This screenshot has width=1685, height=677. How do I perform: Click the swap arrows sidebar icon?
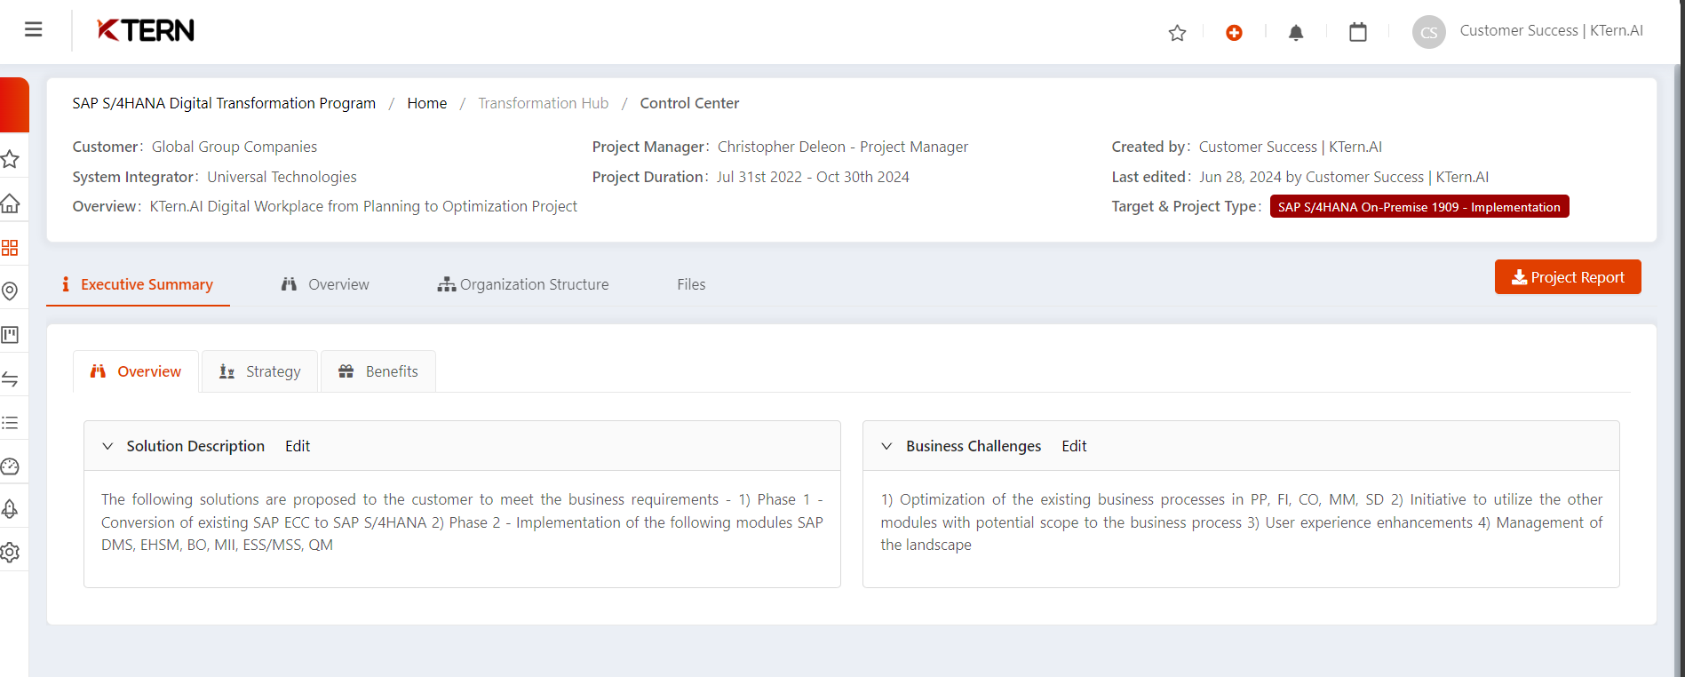pyautogui.click(x=10, y=379)
